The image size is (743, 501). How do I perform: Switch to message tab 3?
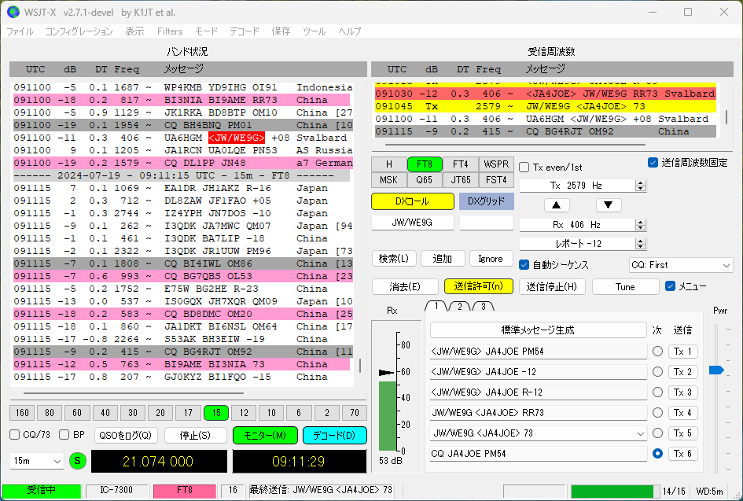(x=484, y=306)
